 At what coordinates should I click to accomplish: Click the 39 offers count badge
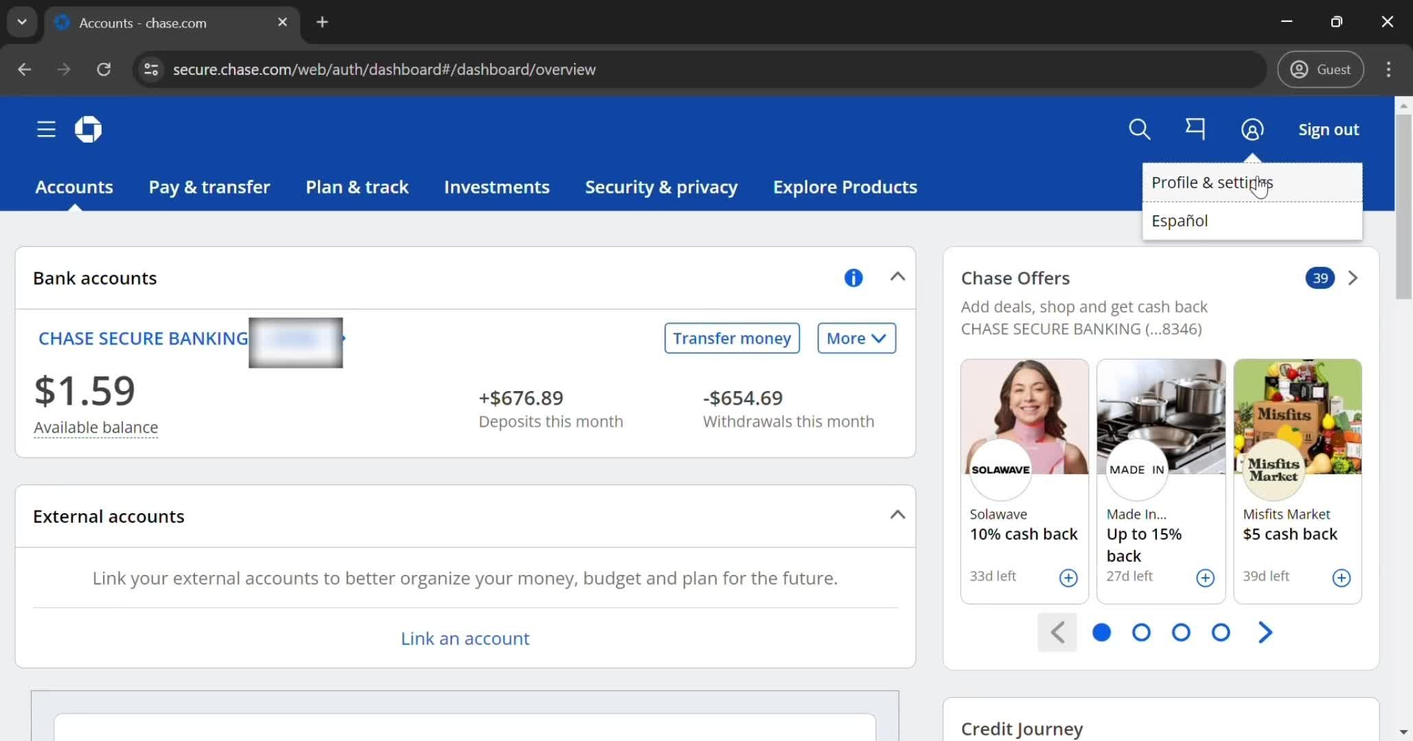pos(1320,278)
